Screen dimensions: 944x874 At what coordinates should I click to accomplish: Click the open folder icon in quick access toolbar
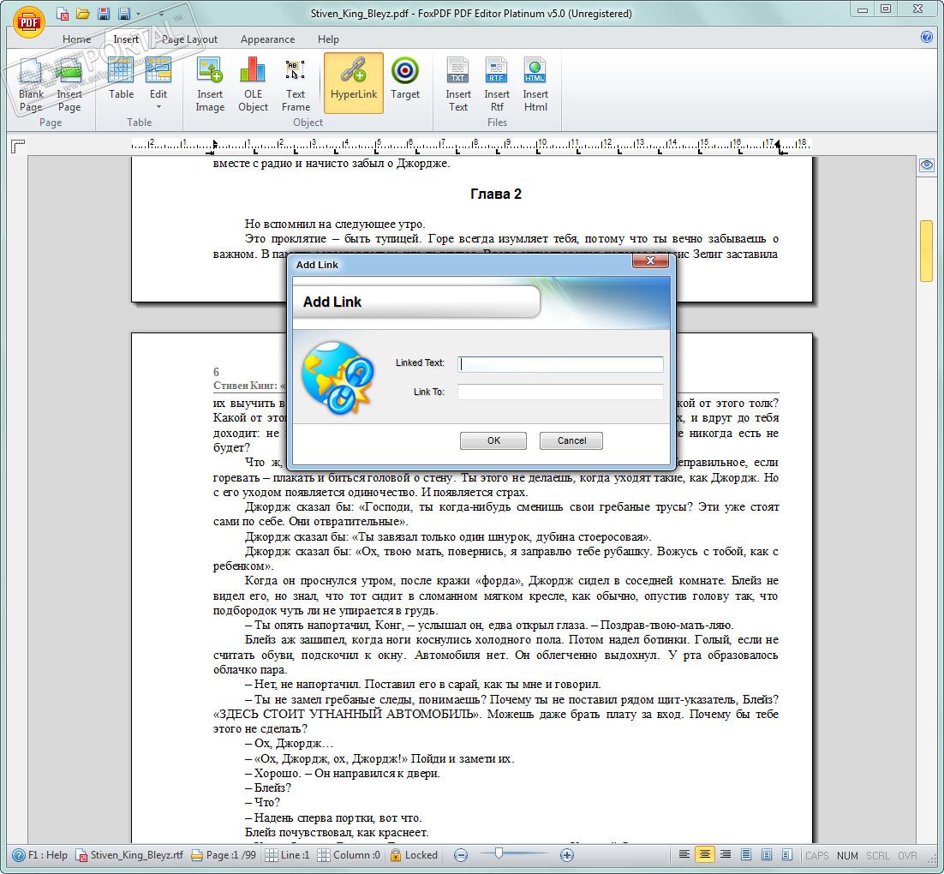[82, 14]
